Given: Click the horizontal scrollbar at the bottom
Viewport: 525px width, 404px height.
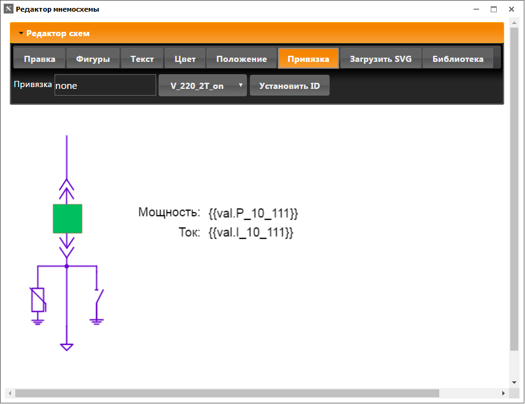Looking at the screenshot, I should (x=227, y=392).
